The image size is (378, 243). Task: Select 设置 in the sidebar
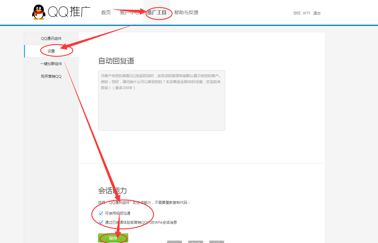click(x=51, y=51)
